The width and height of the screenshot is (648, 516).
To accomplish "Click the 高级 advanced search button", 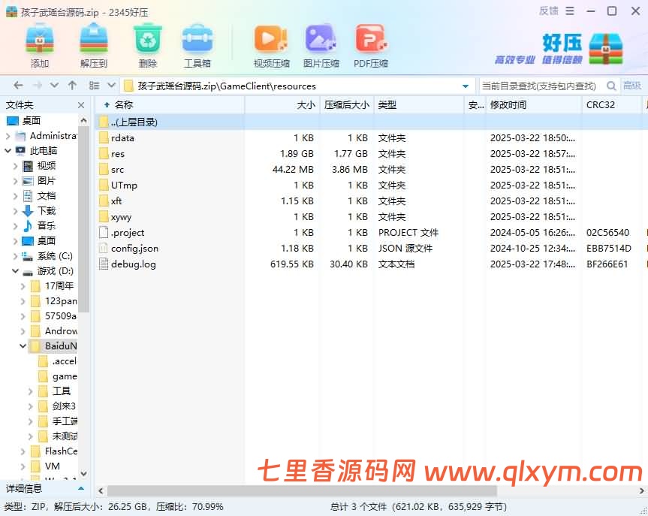I will point(634,86).
